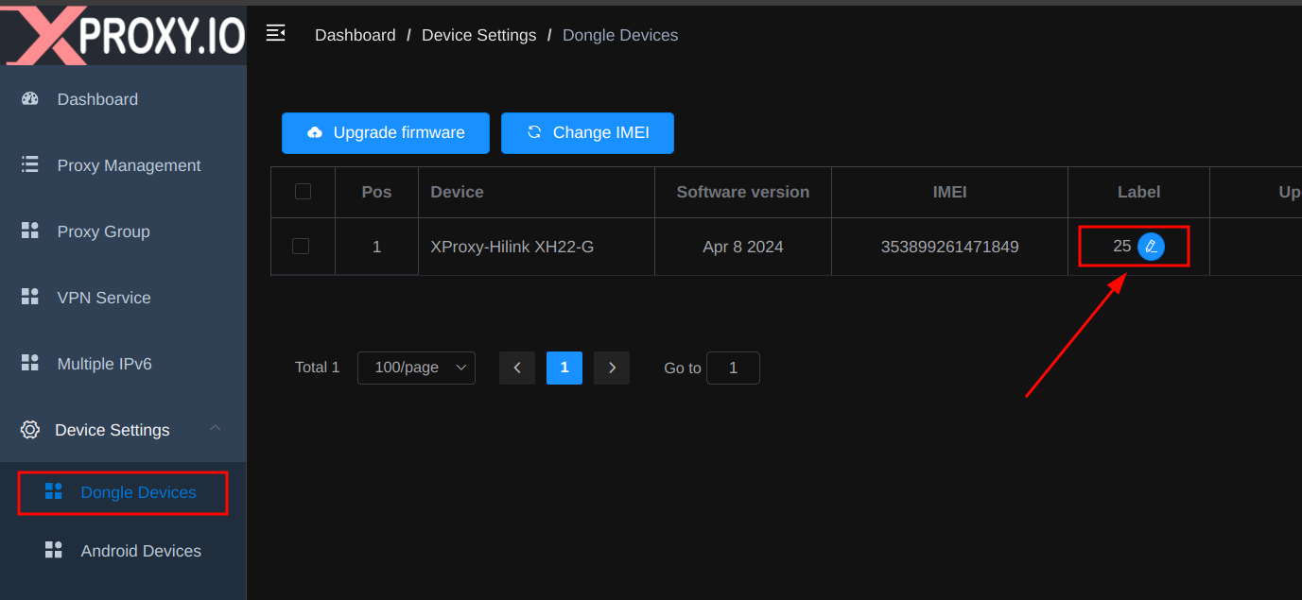This screenshot has height=600, width=1302.
Task: Click the VPN Service grid icon
Action: coord(30,298)
